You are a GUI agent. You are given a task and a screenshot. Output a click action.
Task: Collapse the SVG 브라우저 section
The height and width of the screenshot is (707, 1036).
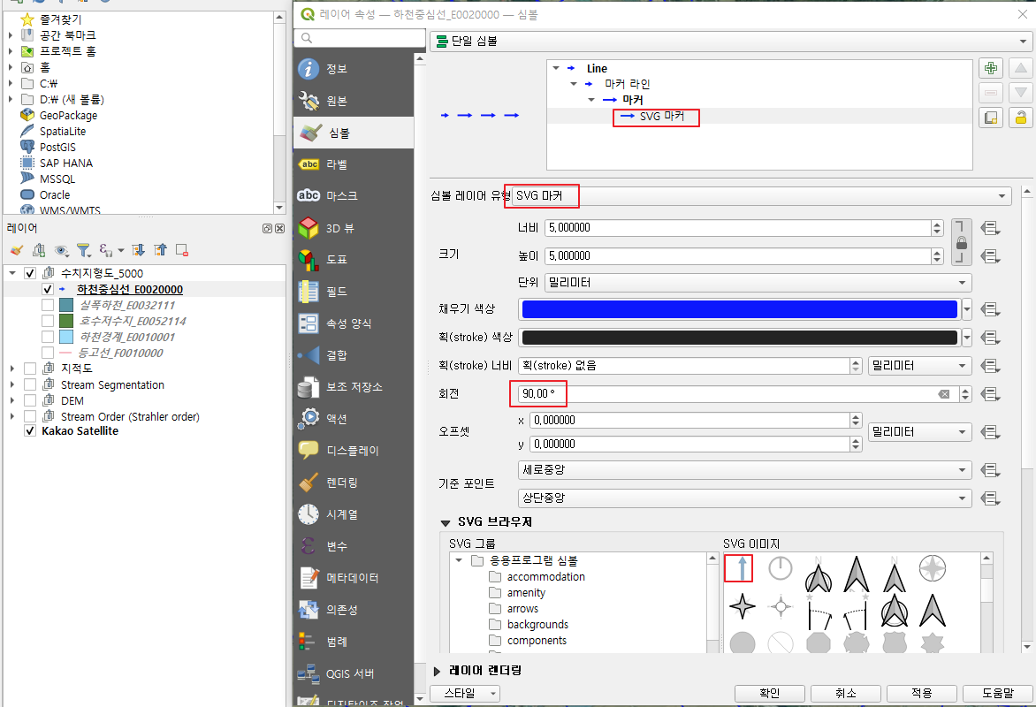pyautogui.click(x=445, y=522)
